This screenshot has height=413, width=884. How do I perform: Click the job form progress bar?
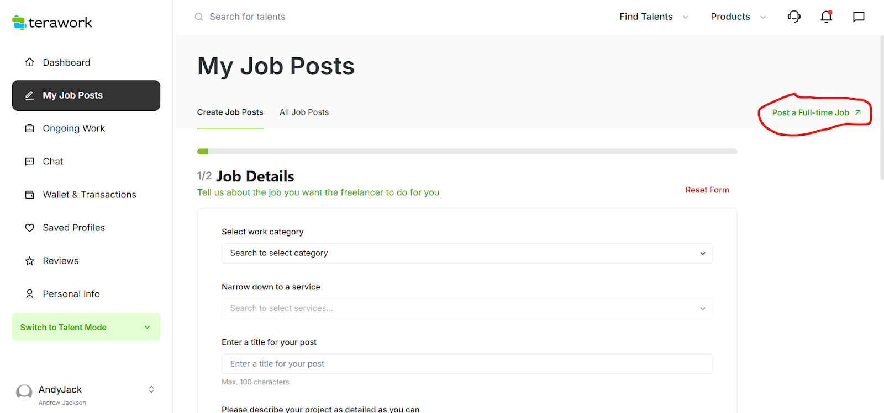click(467, 152)
